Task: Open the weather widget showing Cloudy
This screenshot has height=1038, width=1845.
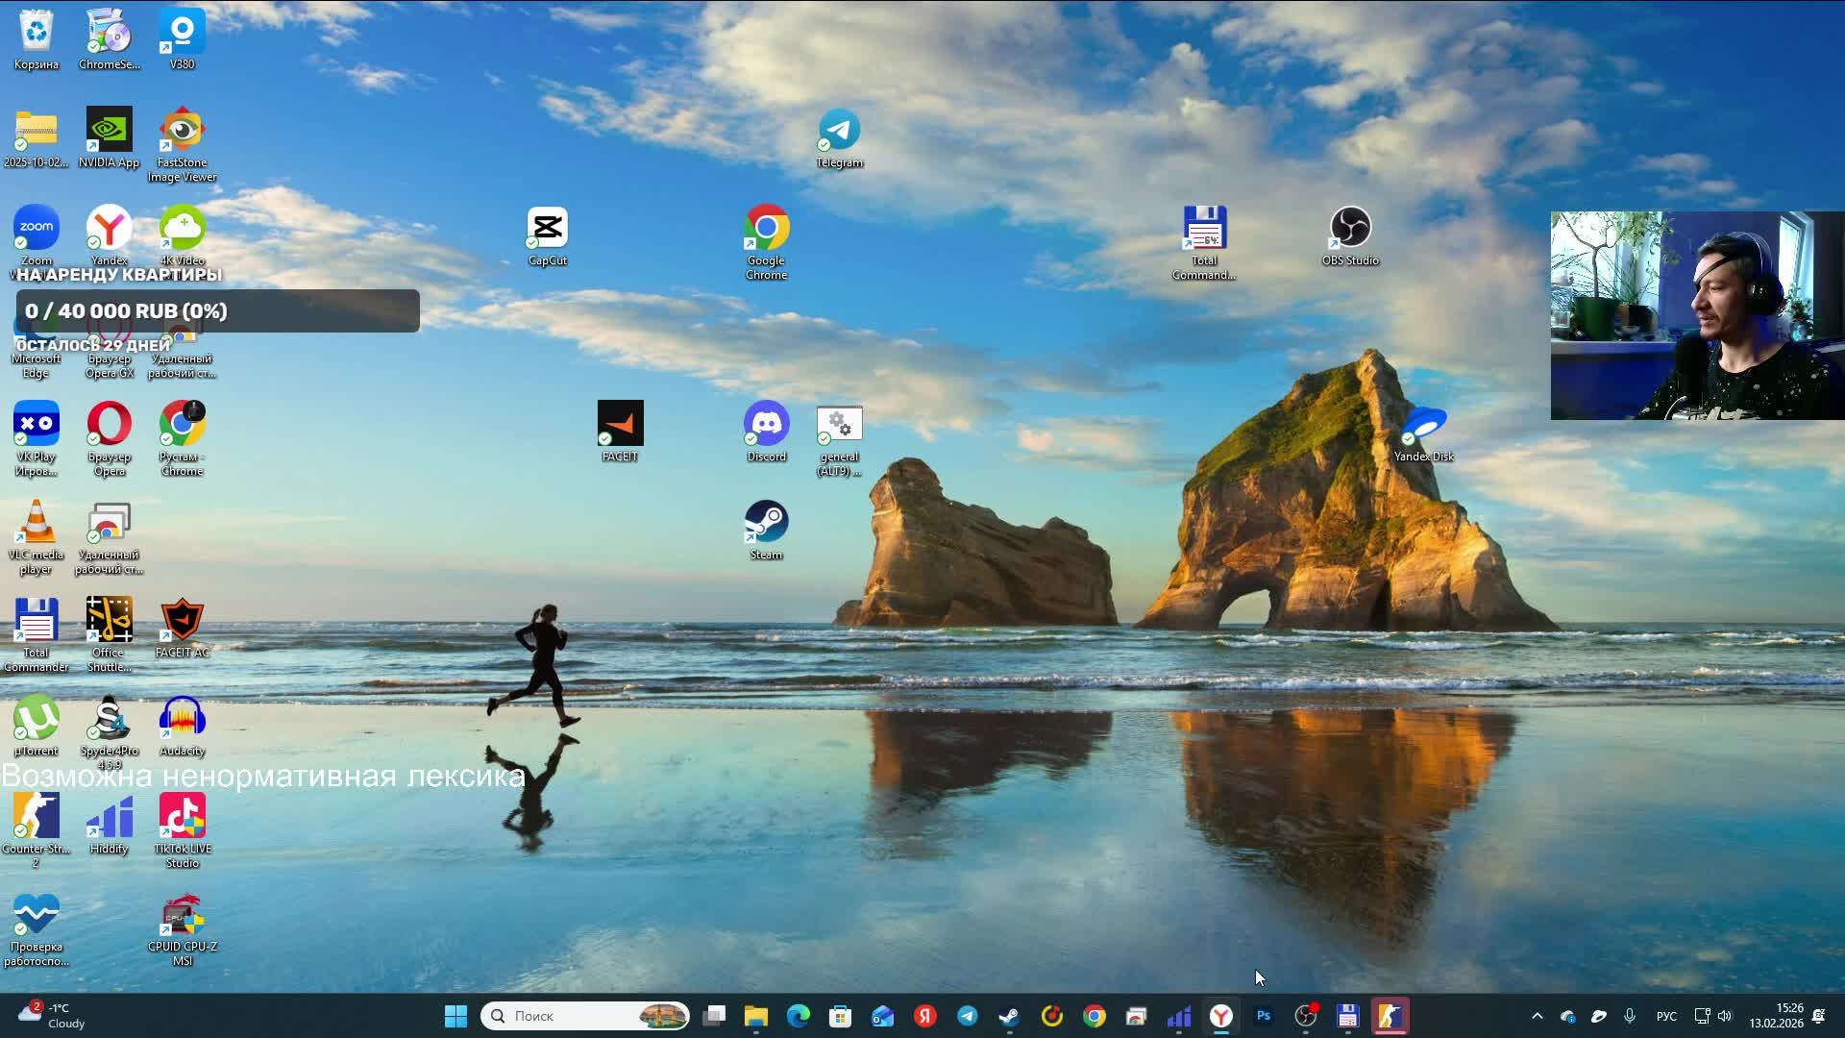Action: click(x=53, y=1016)
